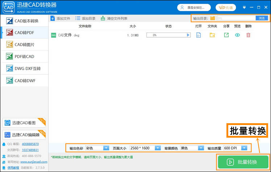This screenshot has height=172, width=271.
Task: Click the 文件名称 column header
Action: pos(85,26)
